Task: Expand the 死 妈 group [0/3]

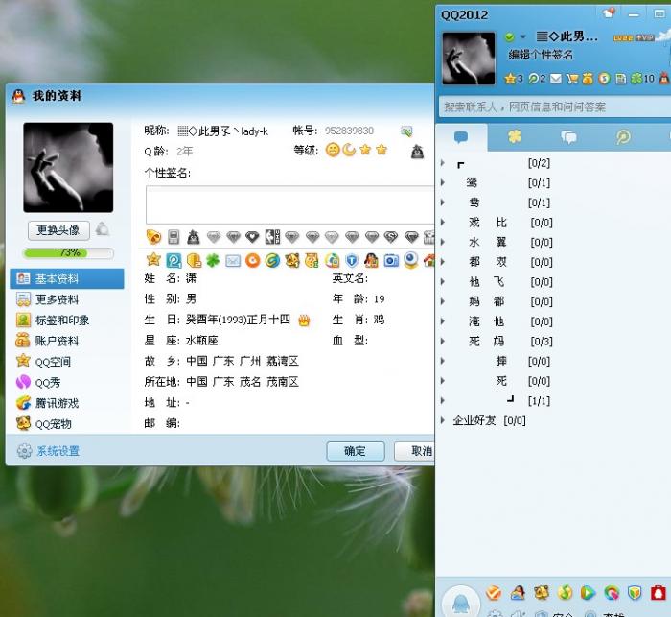Action: point(443,341)
